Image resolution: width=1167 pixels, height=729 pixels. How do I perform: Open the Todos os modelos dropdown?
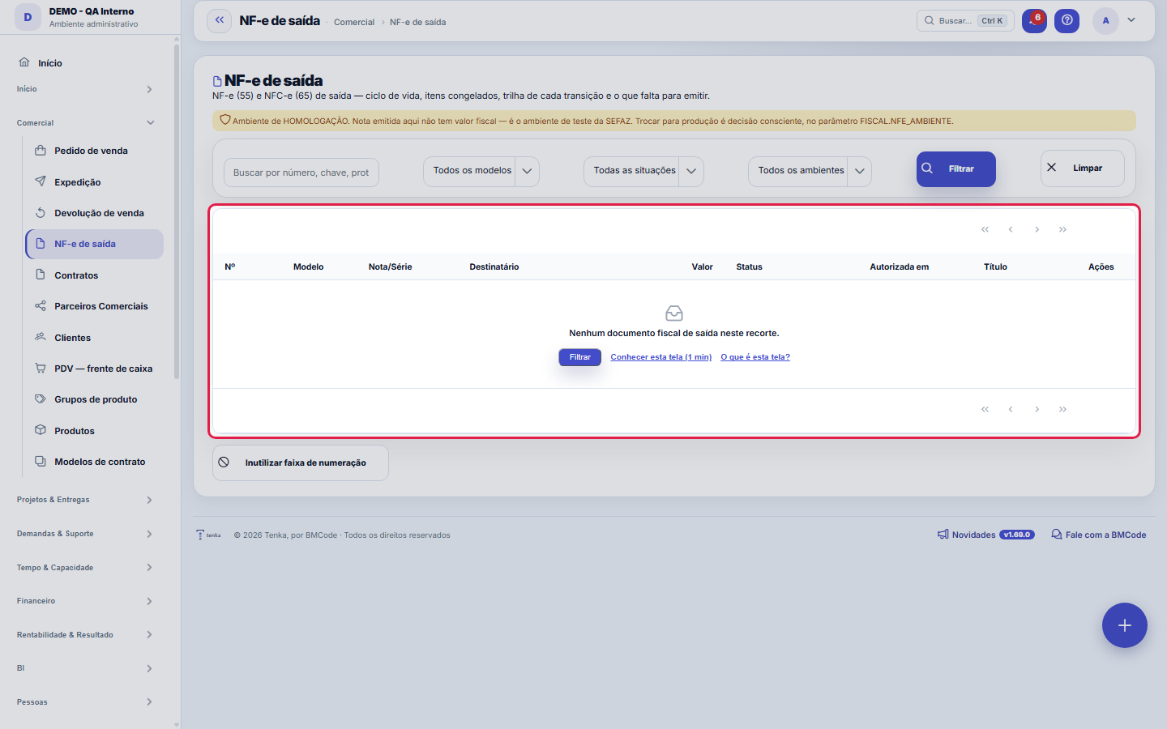click(481, 171)
